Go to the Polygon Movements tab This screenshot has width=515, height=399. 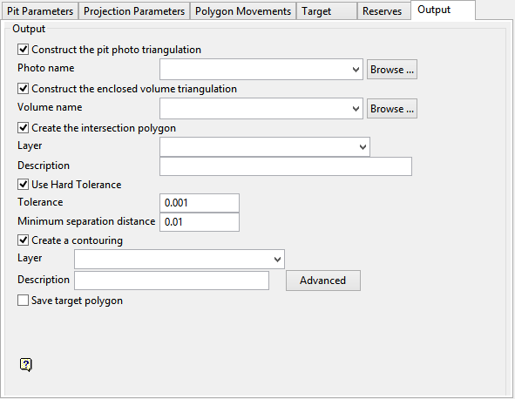pos(243,11)
